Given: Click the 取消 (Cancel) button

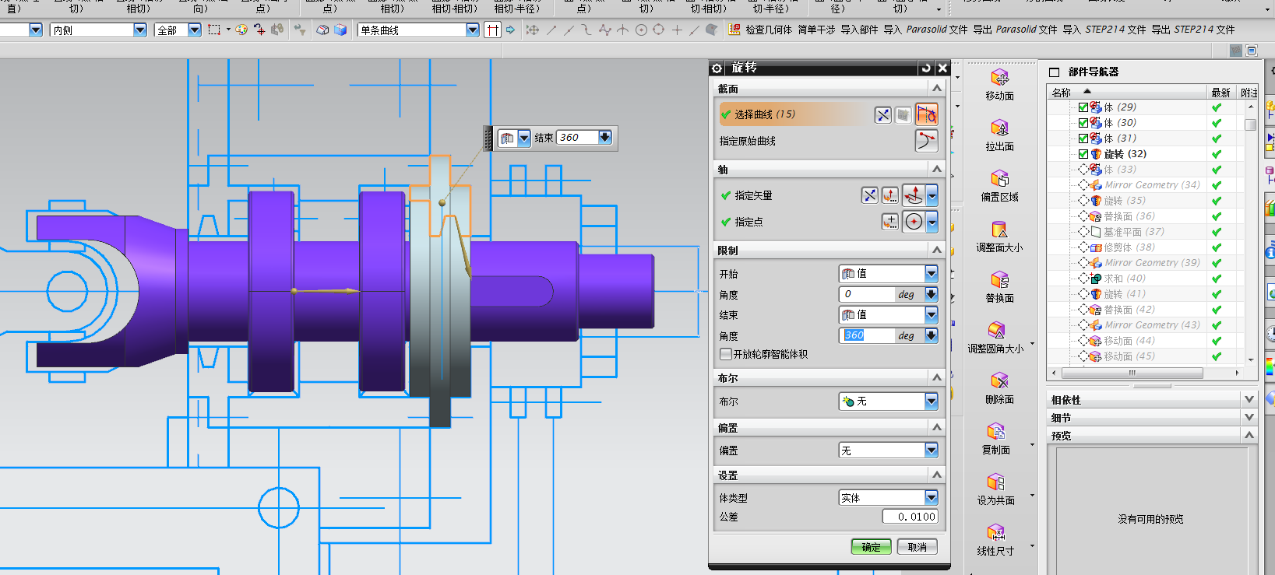Looking at the screenshot, I should tap(918, 547).
